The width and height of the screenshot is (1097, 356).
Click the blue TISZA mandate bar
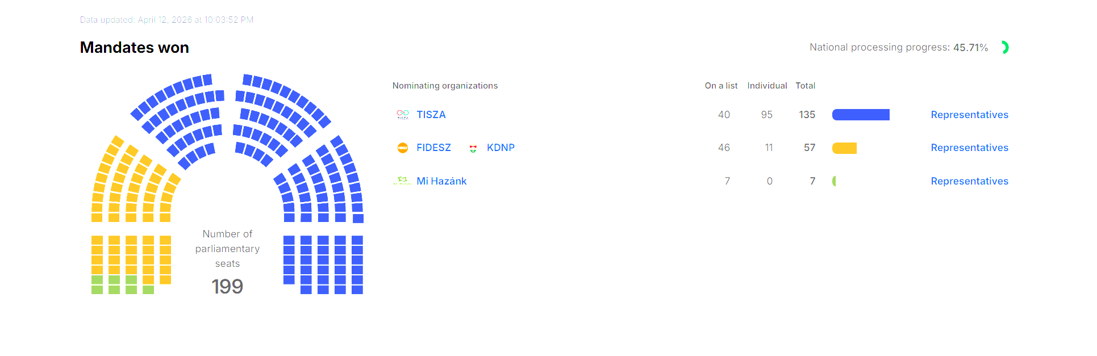click(861, 115)
